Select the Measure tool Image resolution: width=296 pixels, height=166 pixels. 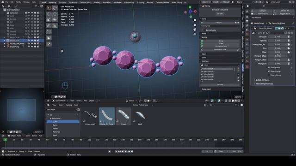point(55,25)
